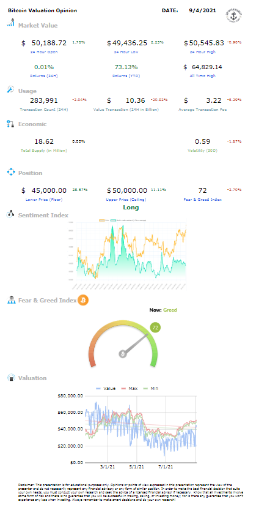Click the Economic section icon
The height and width of the screenshot is (510, 256).
tap(10, 124)
